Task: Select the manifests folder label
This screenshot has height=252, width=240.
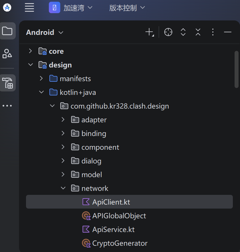Action: 75,79
